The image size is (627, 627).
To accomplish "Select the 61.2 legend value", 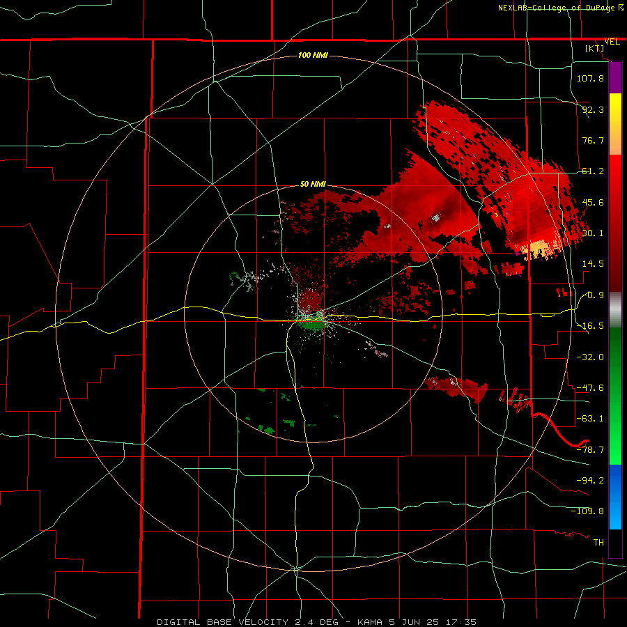I will [593, 171].
